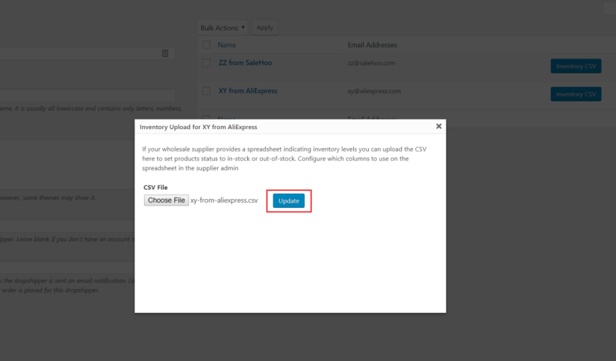
Task: Click the dialog title Inventory Upload for XY
Action: (198, 127)
